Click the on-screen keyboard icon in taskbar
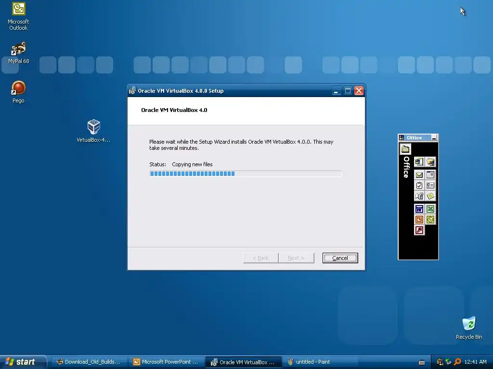The height and width of the screenshot is (369, 493). [422, 362]
